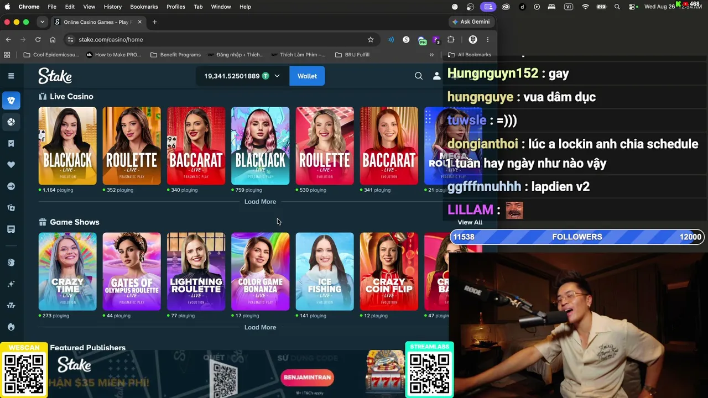Screen dimensions: 708x398
Task: Click the circled arrow sidebar icon
Action: coord(11,186)
